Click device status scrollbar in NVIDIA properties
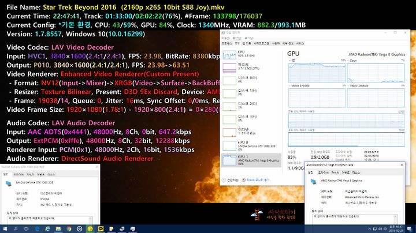This screenshot has width=416, height=233. [x=90, y=220]
